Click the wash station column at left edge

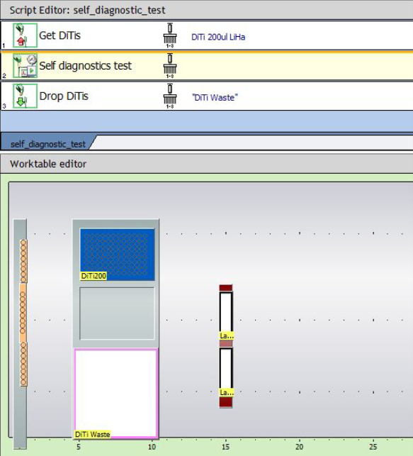point(21,334)
